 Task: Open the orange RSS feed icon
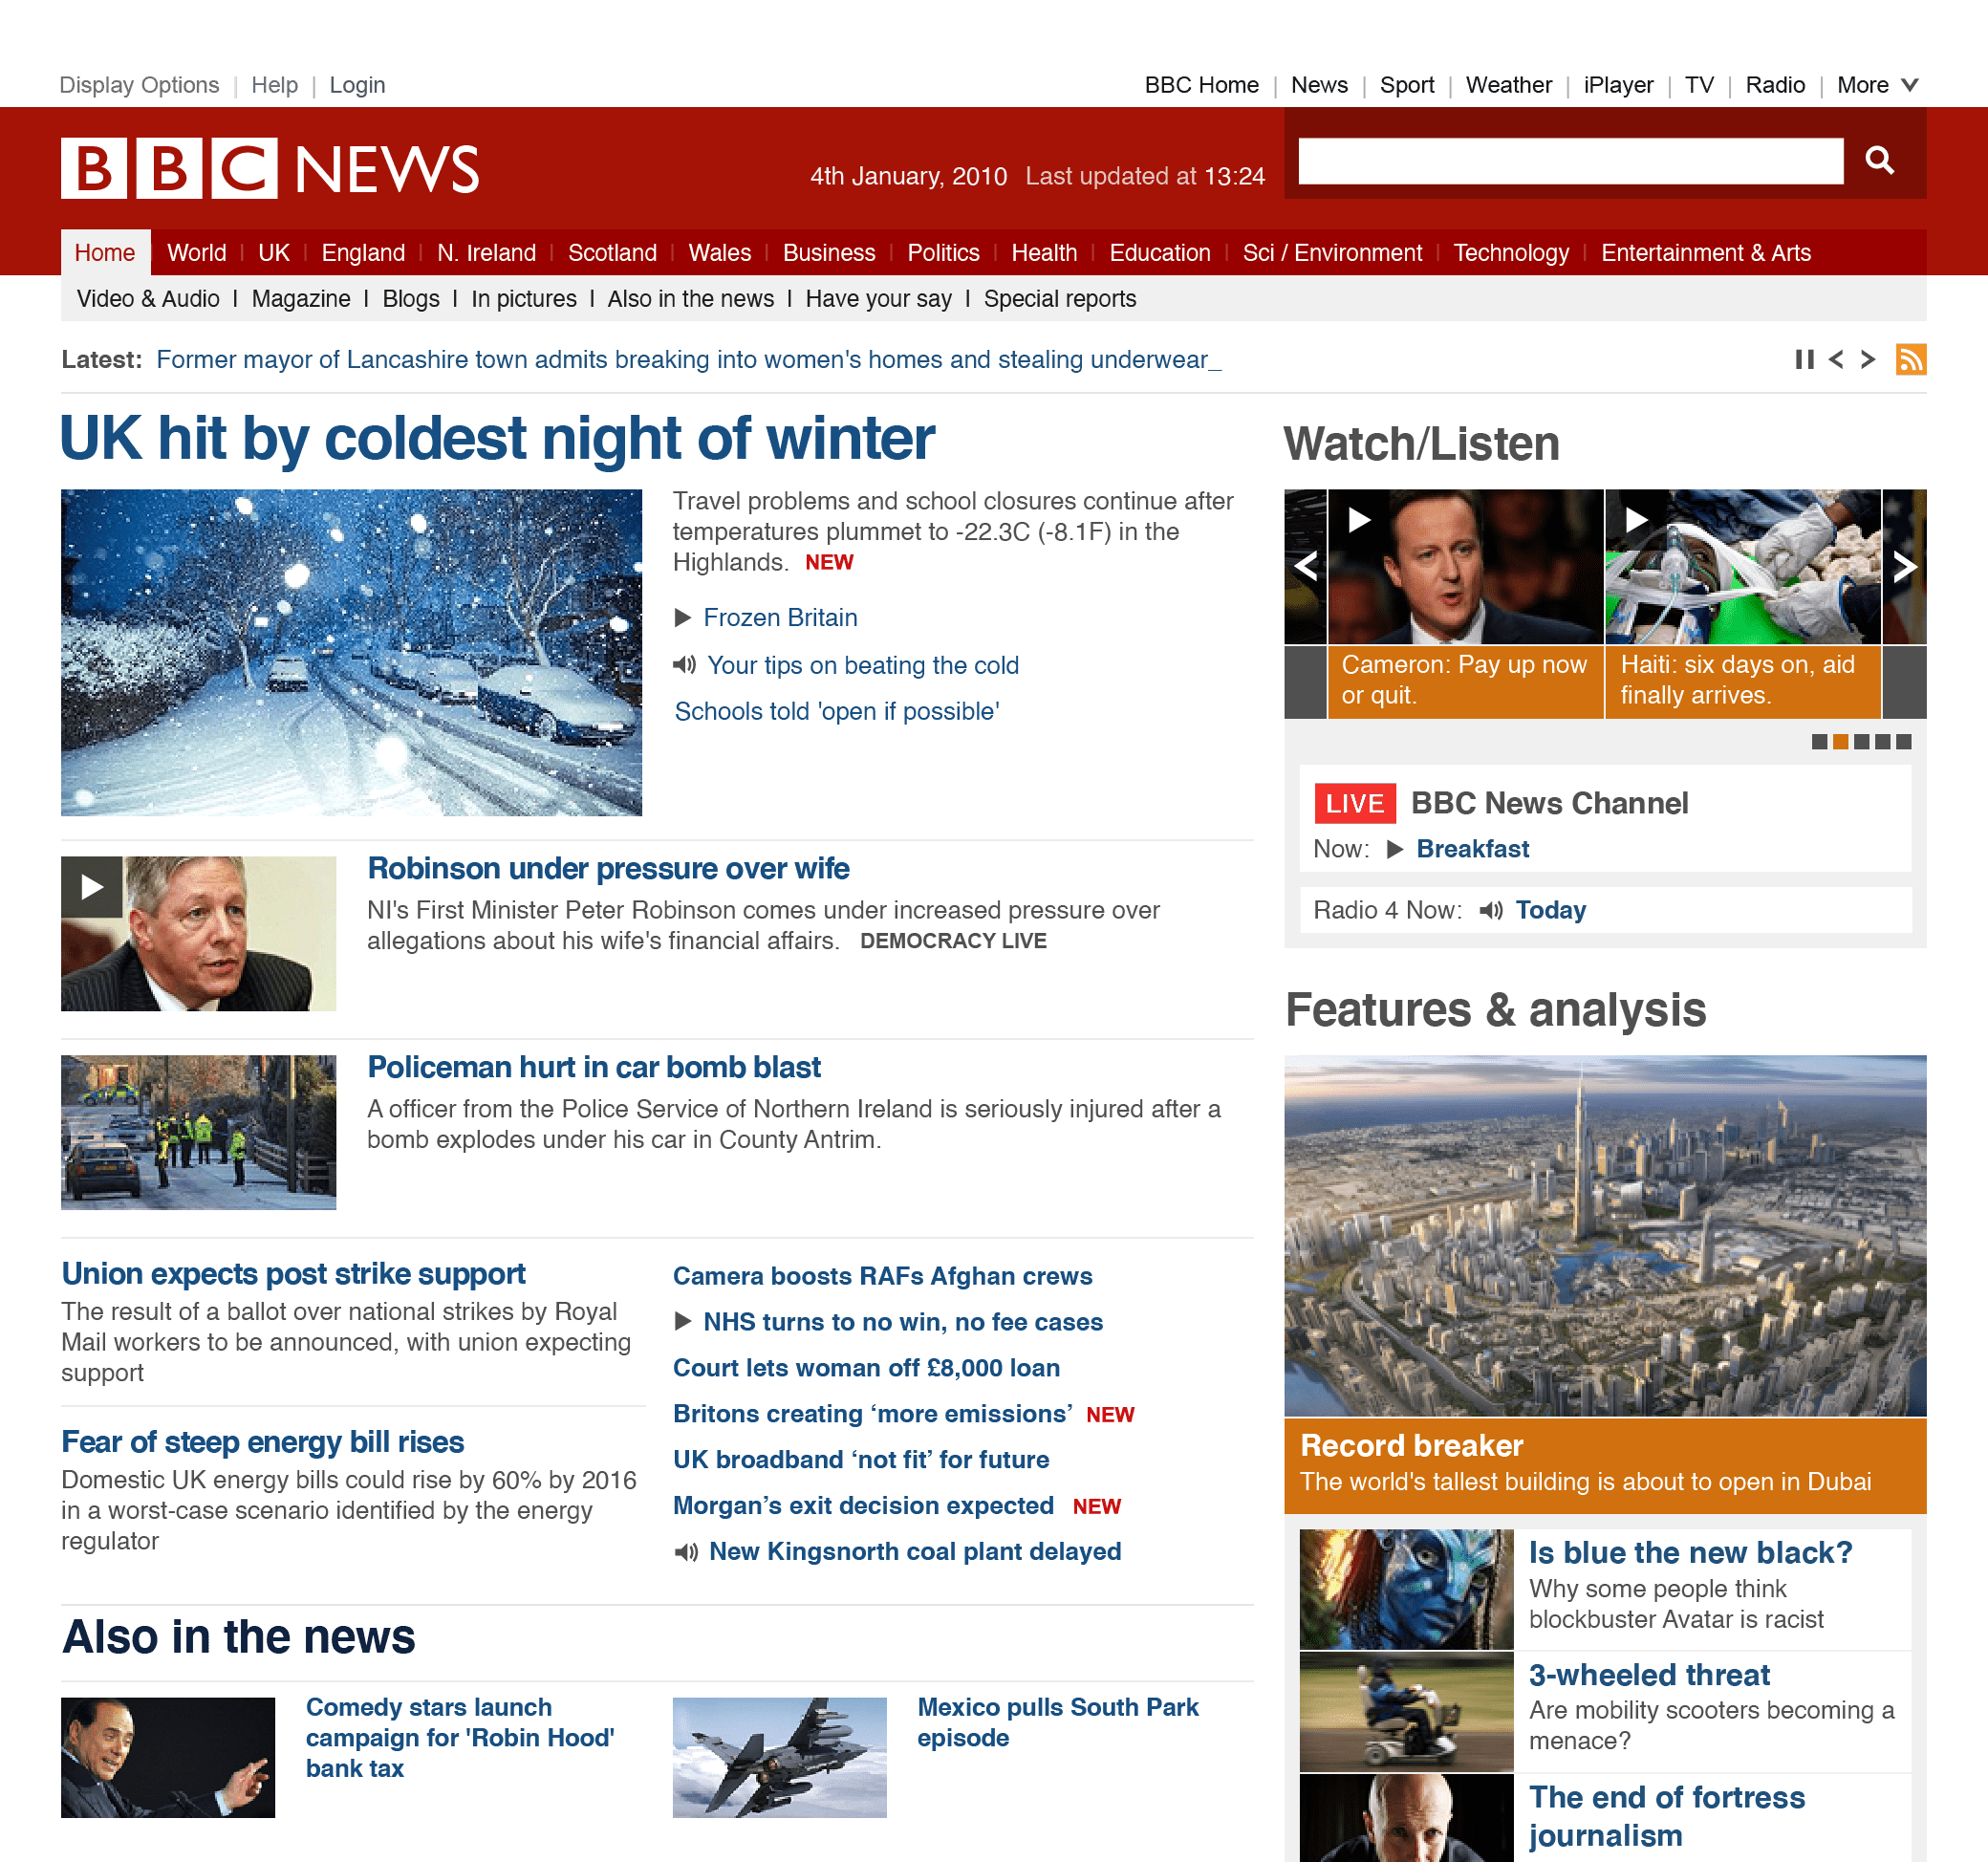pos(1910,359)
